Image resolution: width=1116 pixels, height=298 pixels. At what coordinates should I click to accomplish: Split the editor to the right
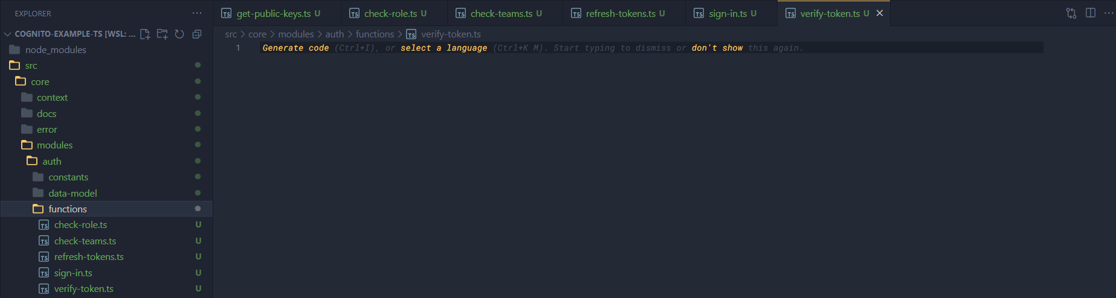click(x=1091, y=13)
